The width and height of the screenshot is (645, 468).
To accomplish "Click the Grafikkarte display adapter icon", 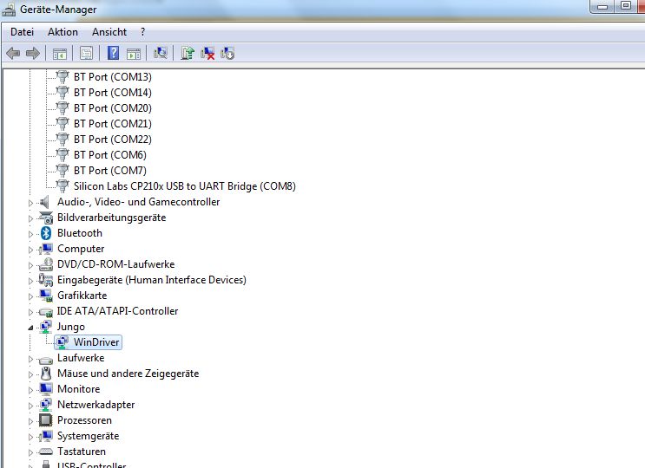I will (46, 296).
